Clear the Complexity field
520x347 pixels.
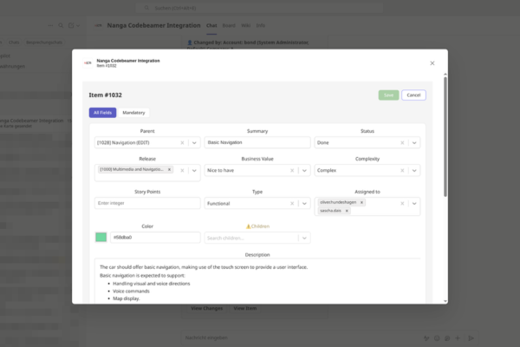click(402, 170)
